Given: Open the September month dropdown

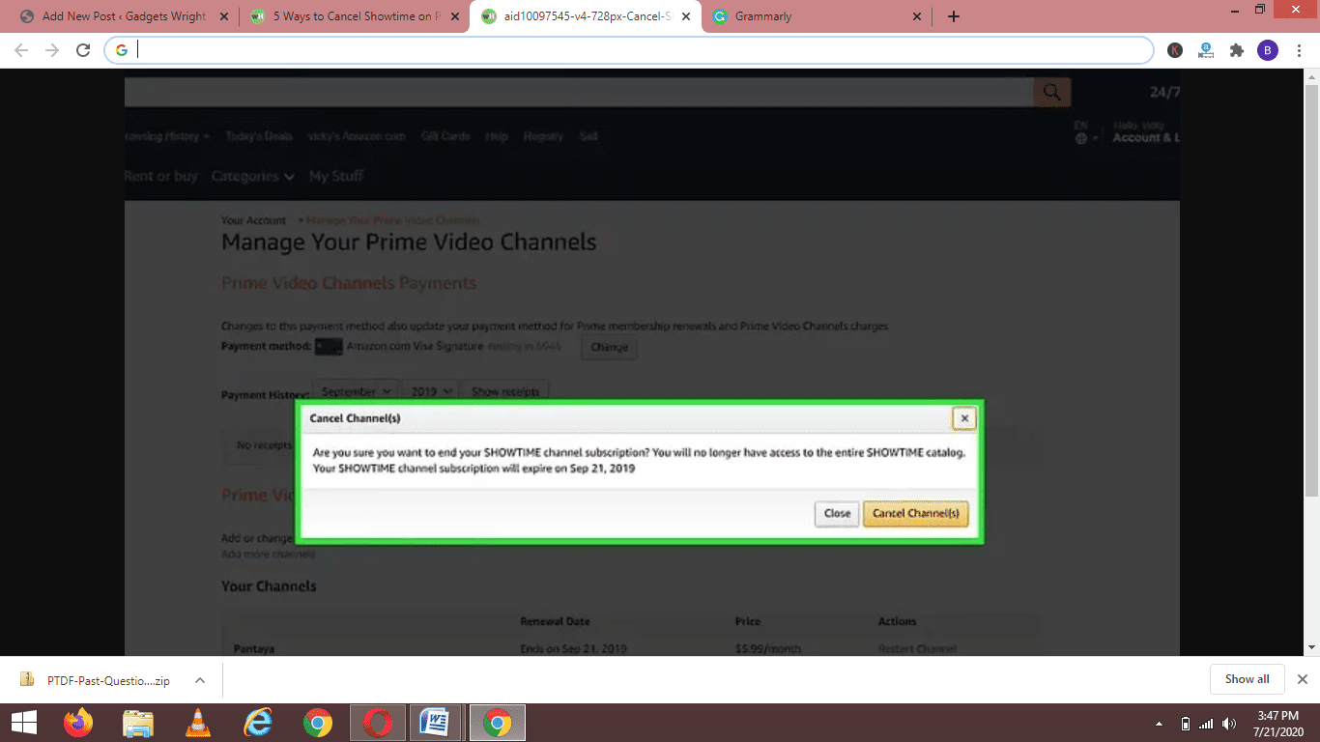Looking at the screenshot, I should click(x=356, y=391).
